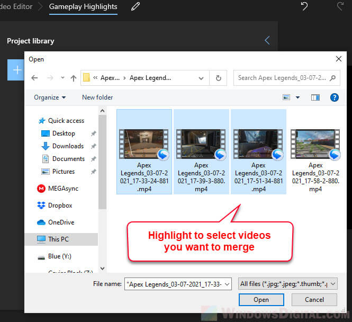
Task: Toggle the preview pane icon
Action: 315,97
